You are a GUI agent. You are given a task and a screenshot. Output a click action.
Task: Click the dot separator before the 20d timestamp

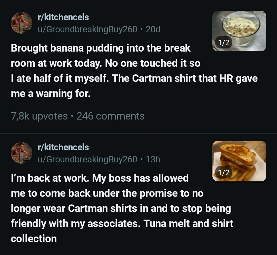coord(141,30)
